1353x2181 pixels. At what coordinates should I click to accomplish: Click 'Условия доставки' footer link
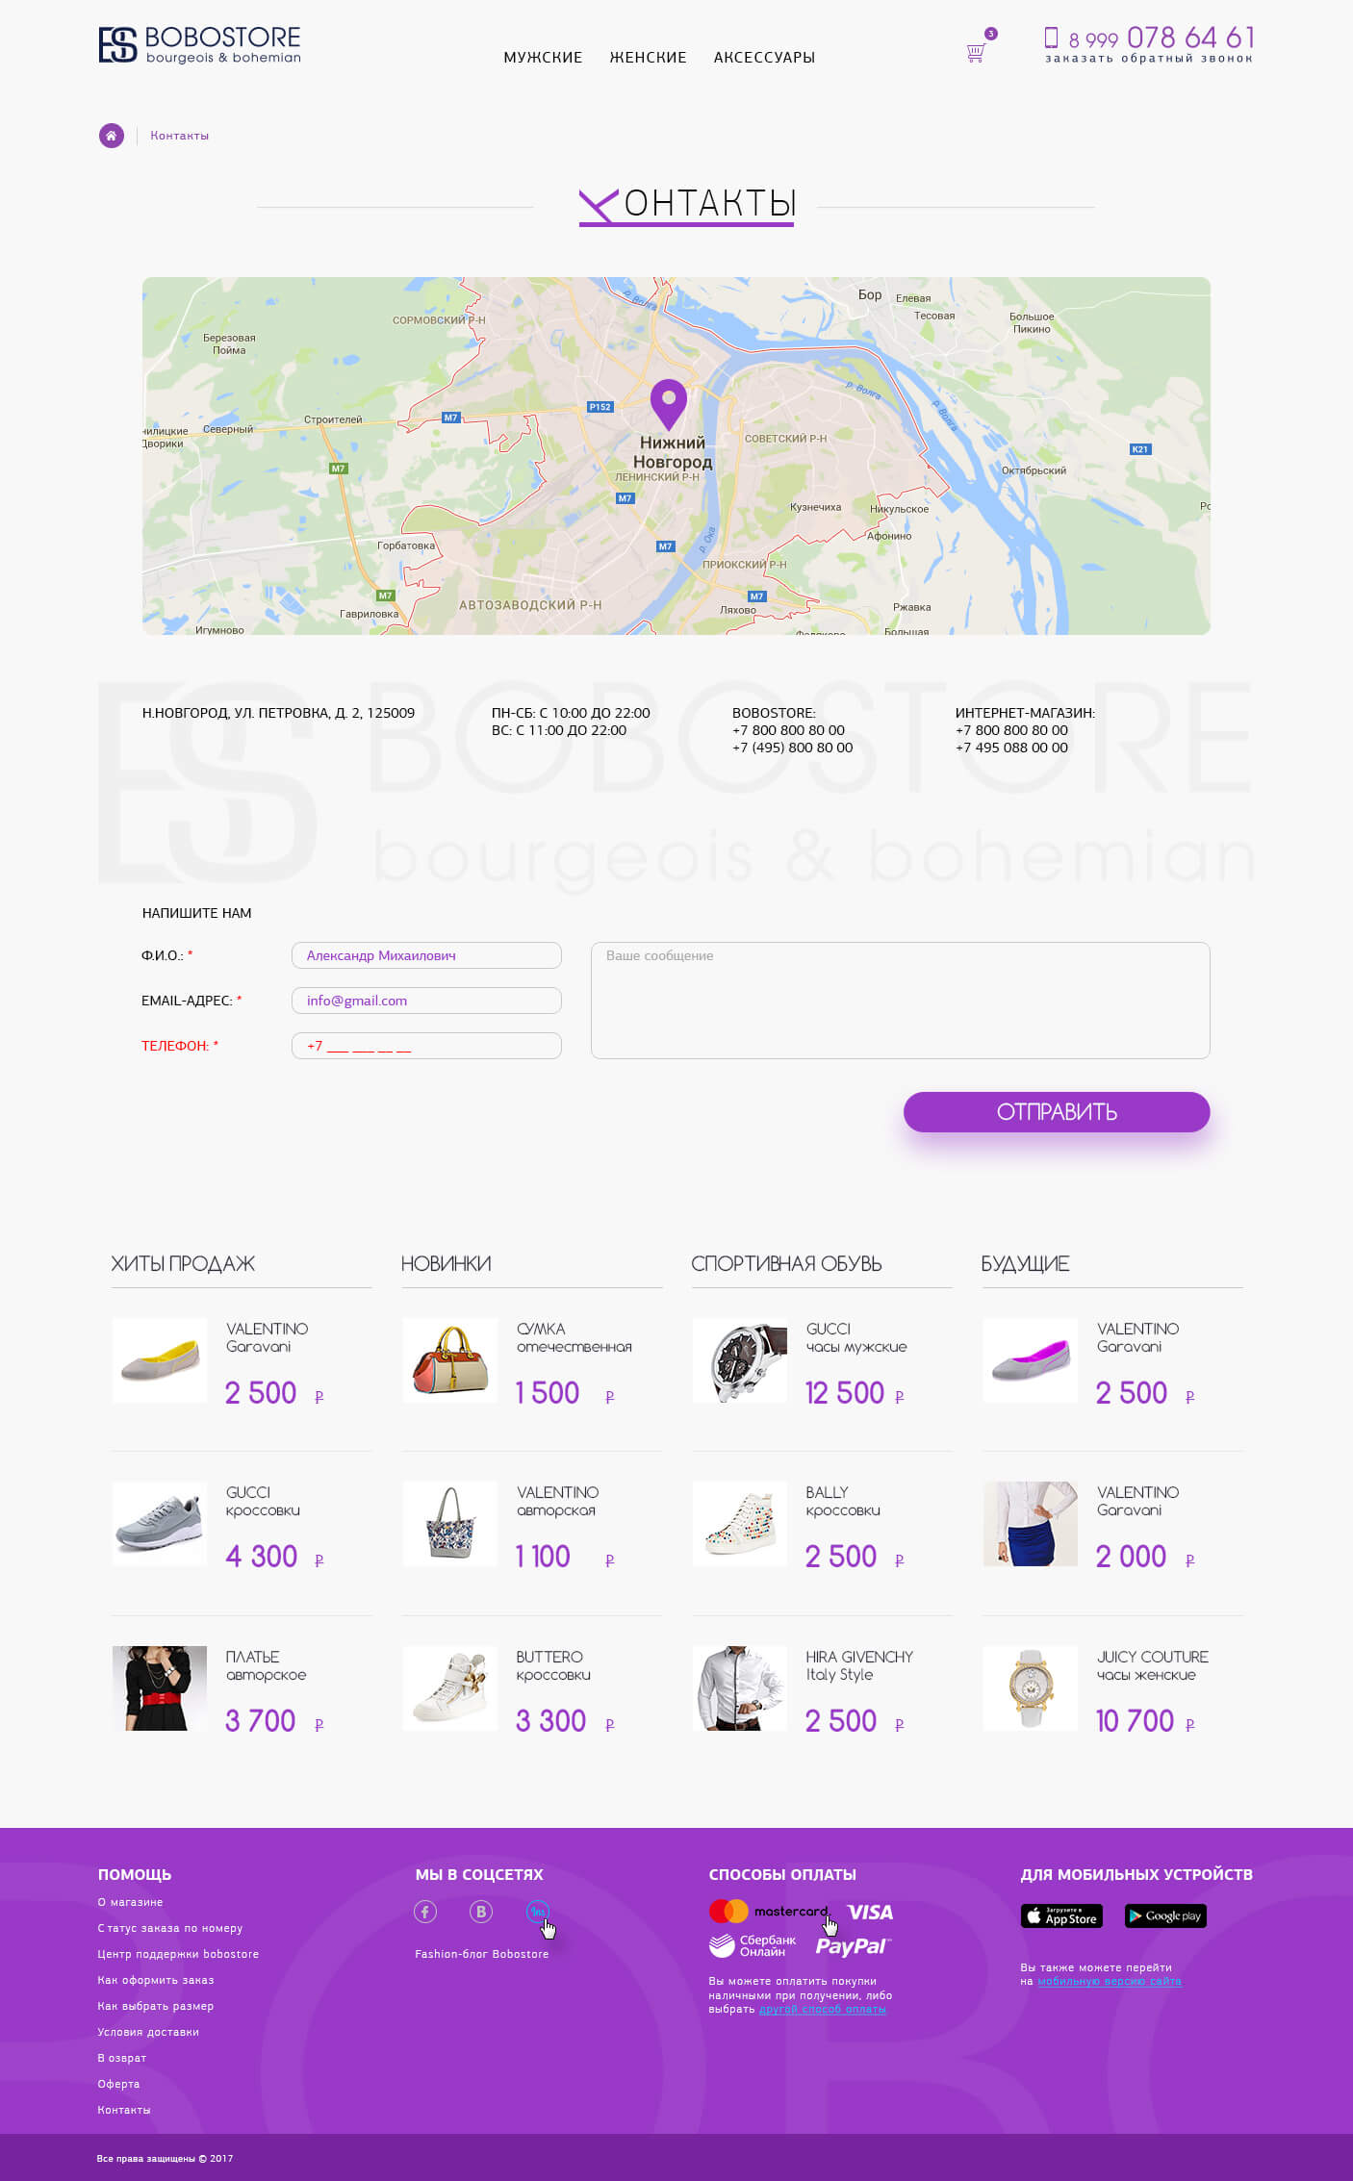pos(148,2032)
